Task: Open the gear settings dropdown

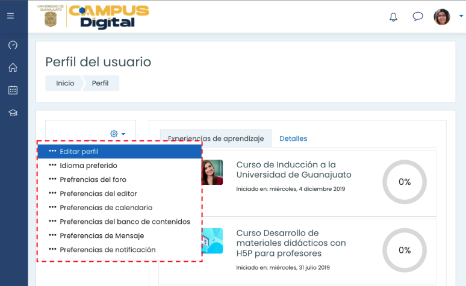Action: 117,134
